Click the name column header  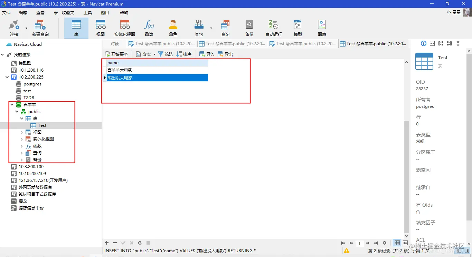pyautogui.click(x=157, y=63)
